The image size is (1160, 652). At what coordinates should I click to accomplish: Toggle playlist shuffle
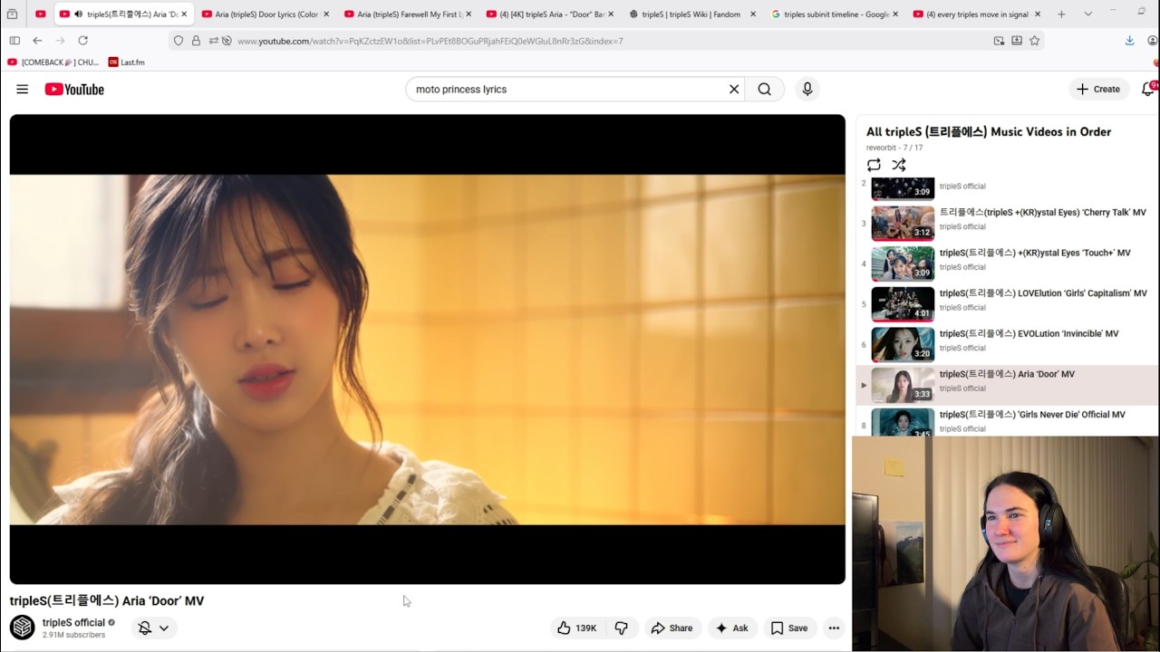(898, 165)
